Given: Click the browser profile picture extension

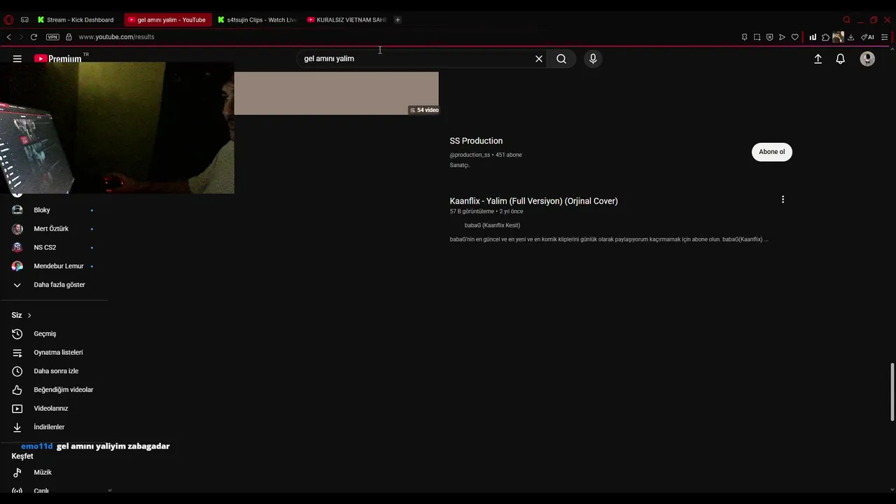Looking at the screenshot, I should point(838,37).
